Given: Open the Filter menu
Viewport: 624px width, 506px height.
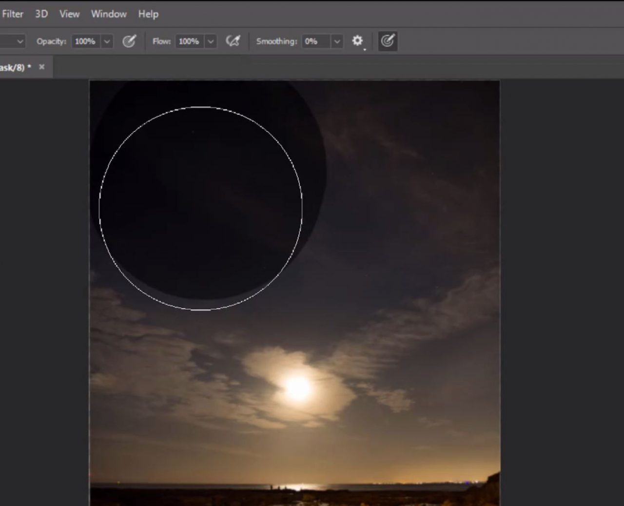Looking at the screenshot, I should 13,14.
